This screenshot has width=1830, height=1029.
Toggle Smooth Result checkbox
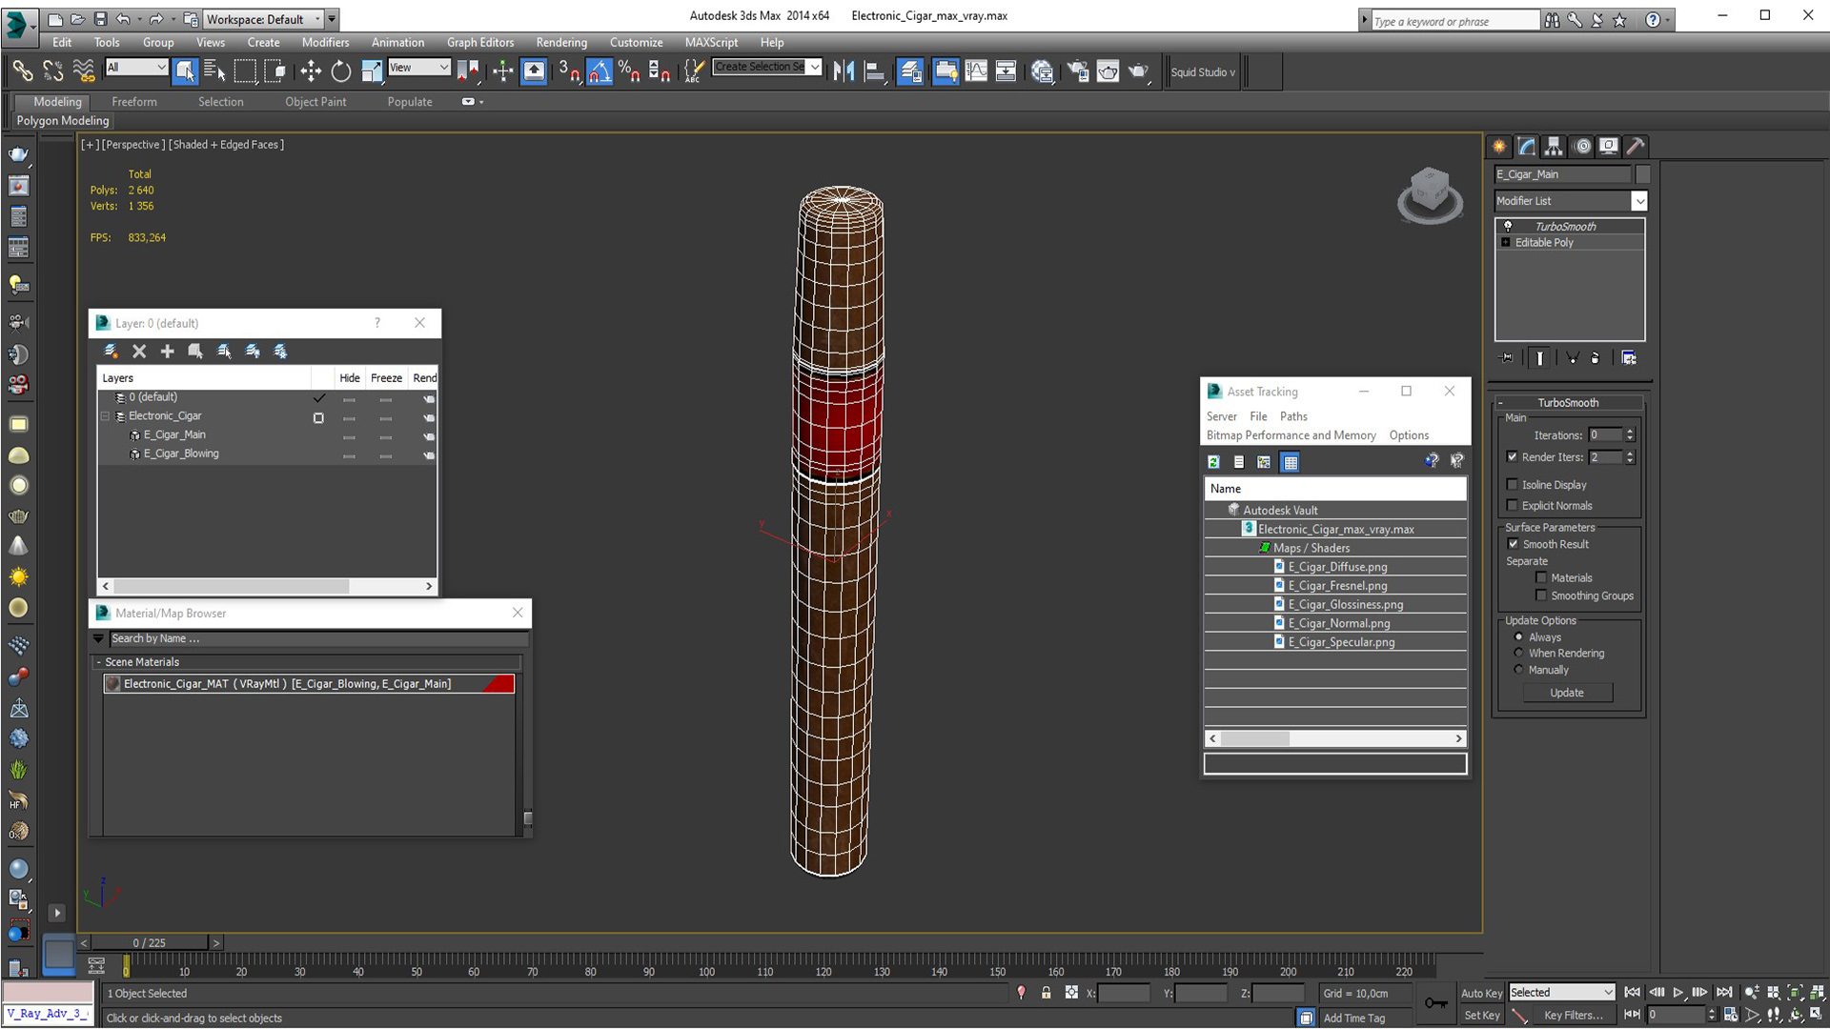point(1513,544)
